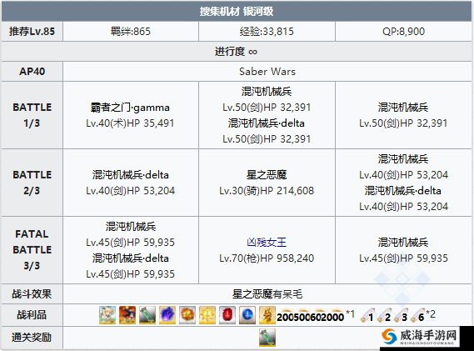Click enemy name 星之恶魔 in BATTLE 2/3

point(267,175)
